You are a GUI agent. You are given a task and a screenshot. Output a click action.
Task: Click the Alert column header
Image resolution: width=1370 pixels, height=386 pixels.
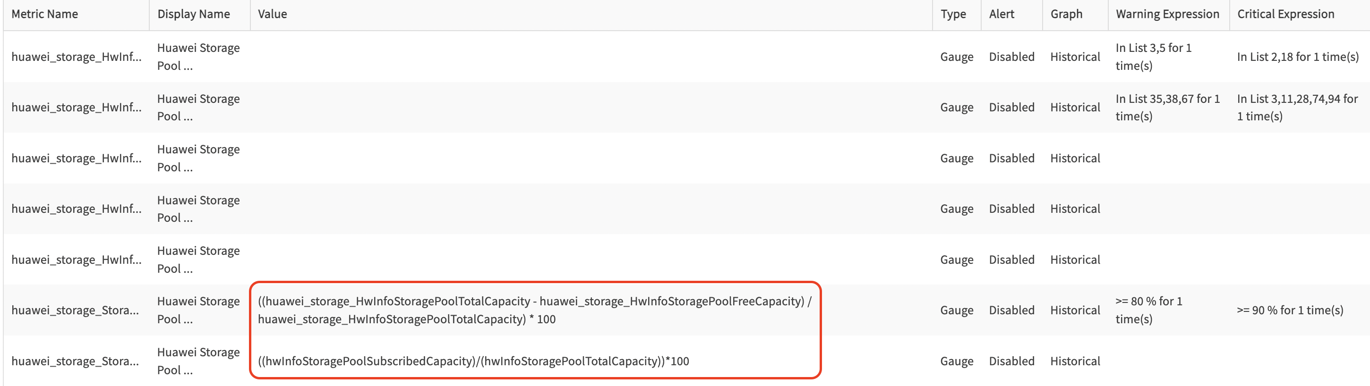(1002, 14)
